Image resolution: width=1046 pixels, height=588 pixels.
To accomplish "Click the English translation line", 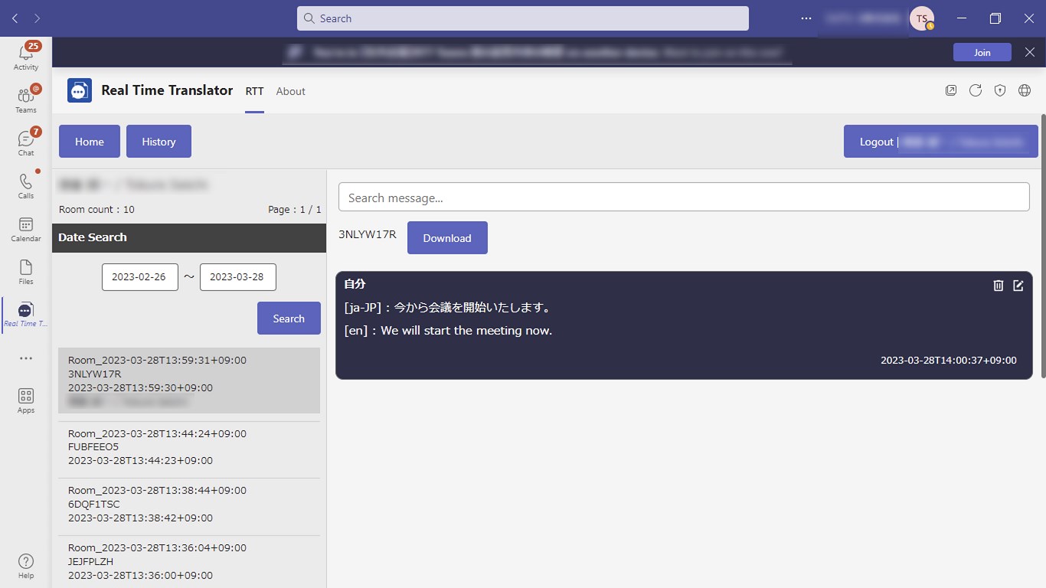I will [448, 331].
